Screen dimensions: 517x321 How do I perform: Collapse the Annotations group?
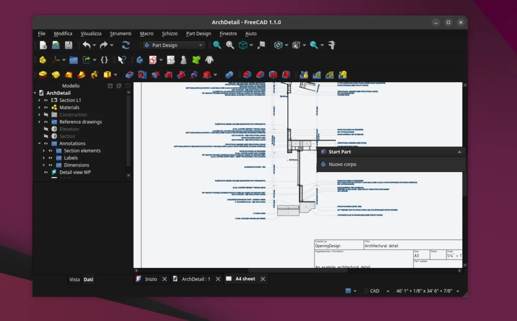(39, 143)
